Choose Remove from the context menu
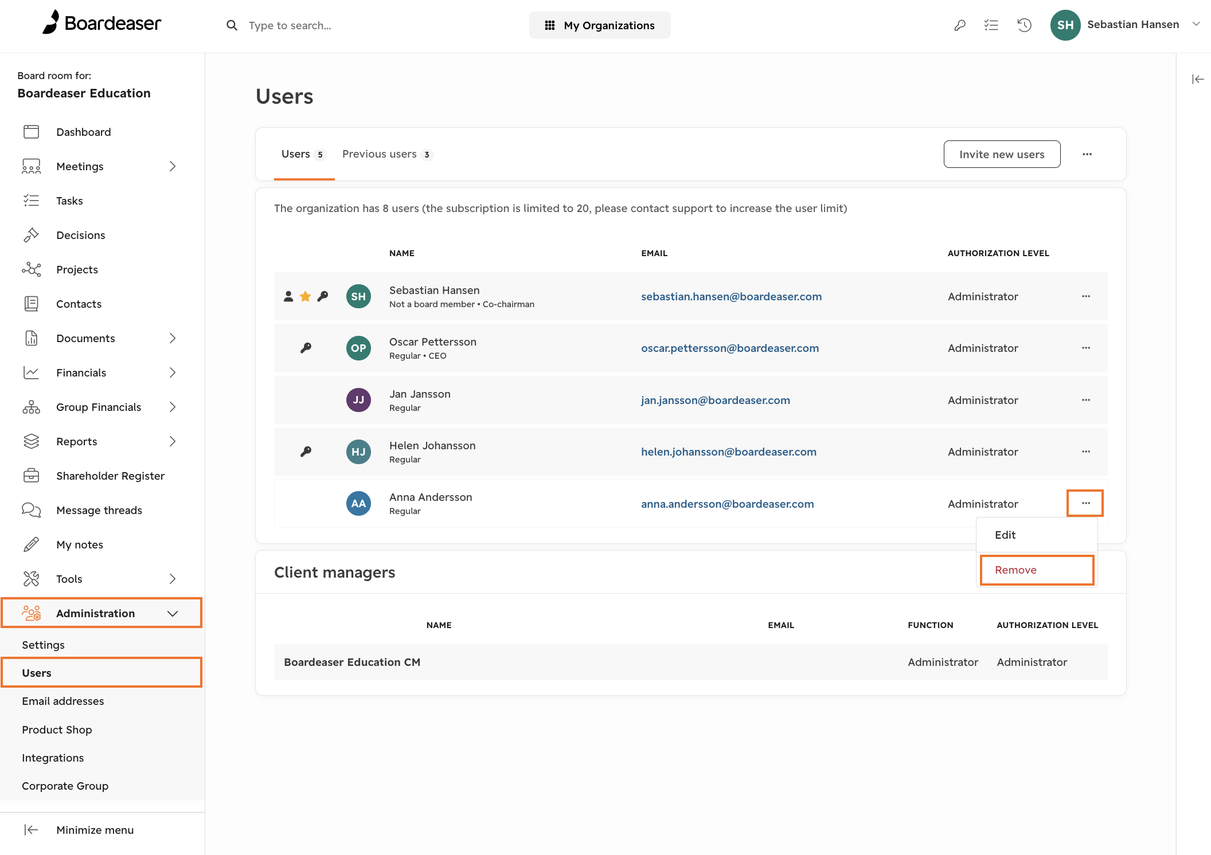 tap(1037, 570)
